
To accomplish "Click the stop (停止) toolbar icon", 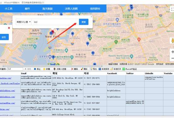I will click(35, 69).
